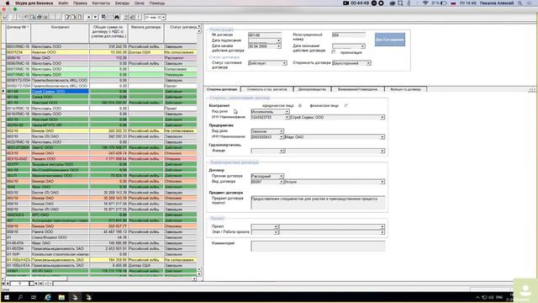The height and width of the screenshot is (303, 538).
Task: Open the Дата начала действия договора dropdown
Action: click(x=278, y=46)
